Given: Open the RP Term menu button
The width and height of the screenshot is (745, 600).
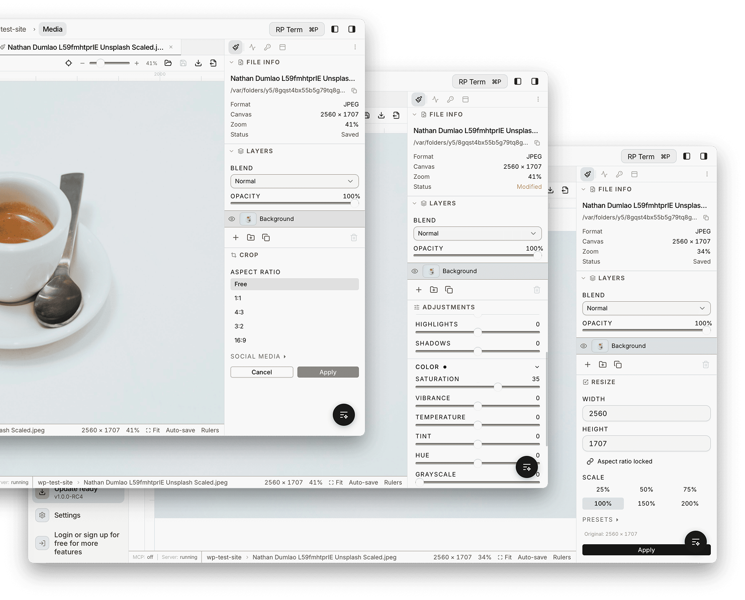Looking at the screenshot, I should tap(297, 29).
